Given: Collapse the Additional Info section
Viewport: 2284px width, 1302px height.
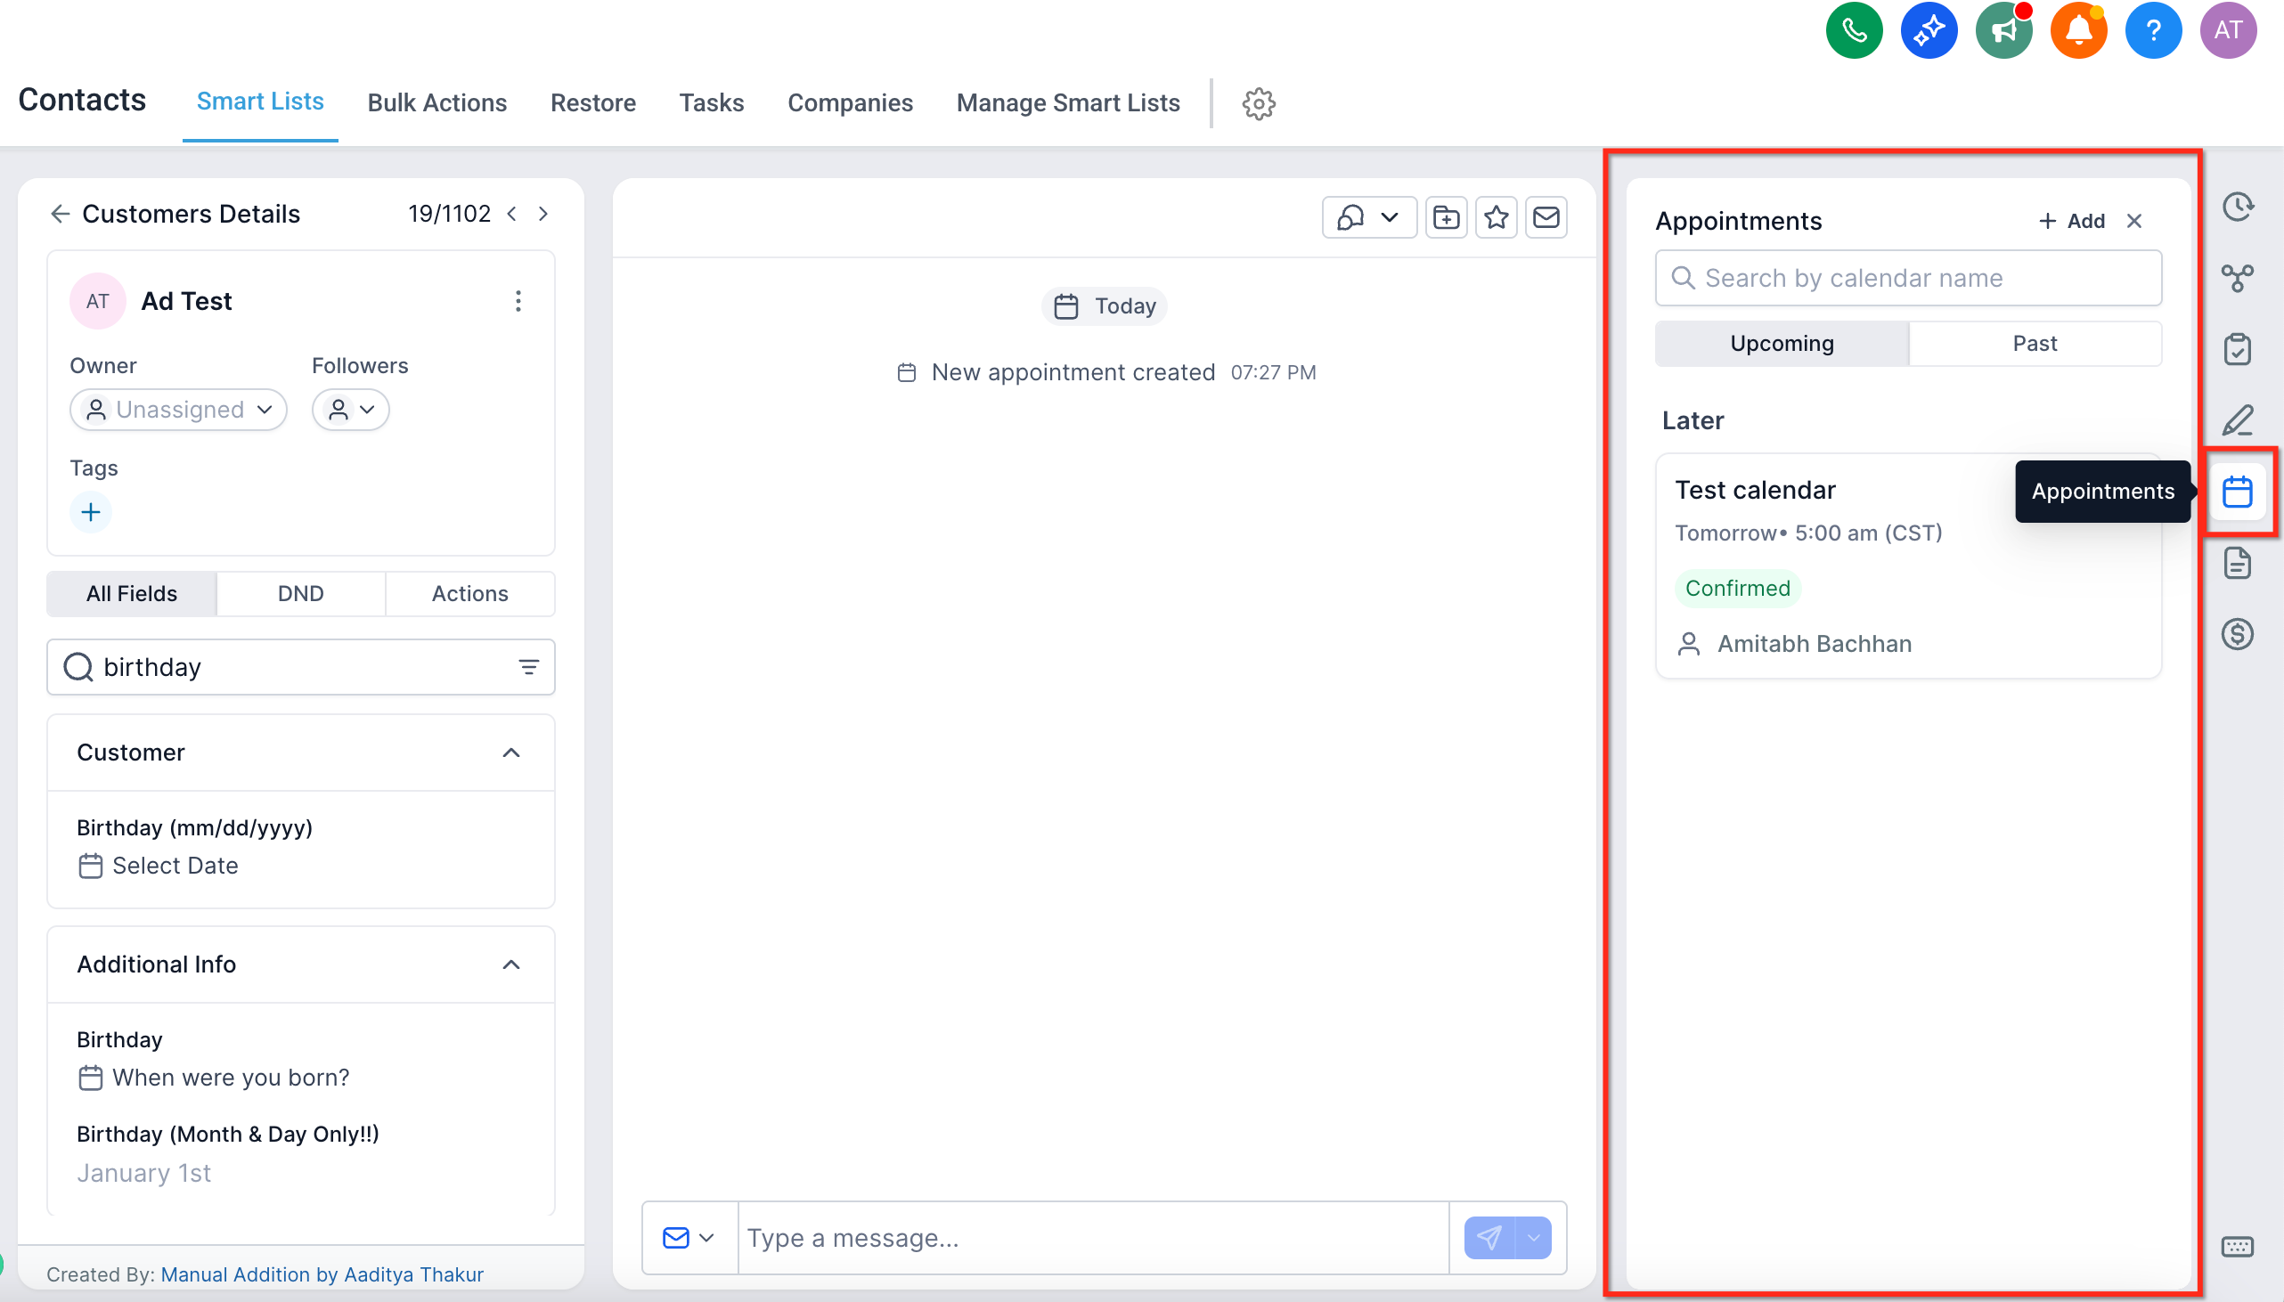Looking at the screenshot, I should pos(510,964).
